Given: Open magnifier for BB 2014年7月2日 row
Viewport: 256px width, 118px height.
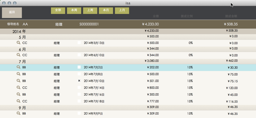Looking at the screenshot, I should click(18, 67).
